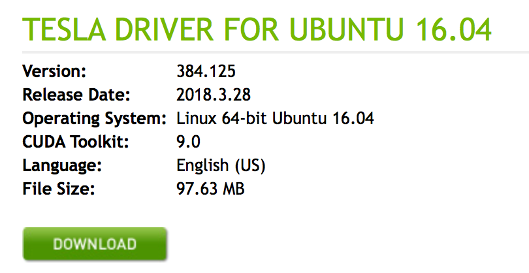The height and width of the screenshot is (273, 529).
Task: Select the heading 'TESLA DRIVER FOR UBUNTU 16.04'
Action: point(257,29)
